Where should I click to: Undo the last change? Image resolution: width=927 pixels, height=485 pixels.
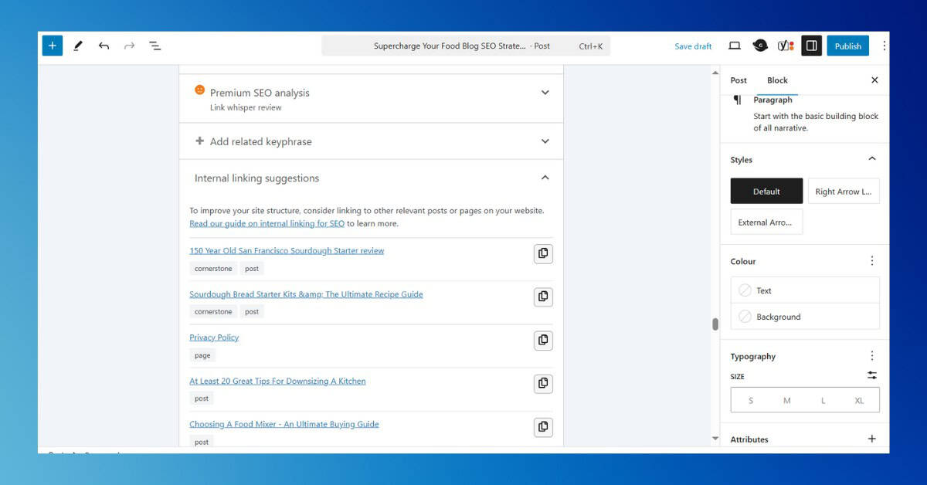click(104, 46)
